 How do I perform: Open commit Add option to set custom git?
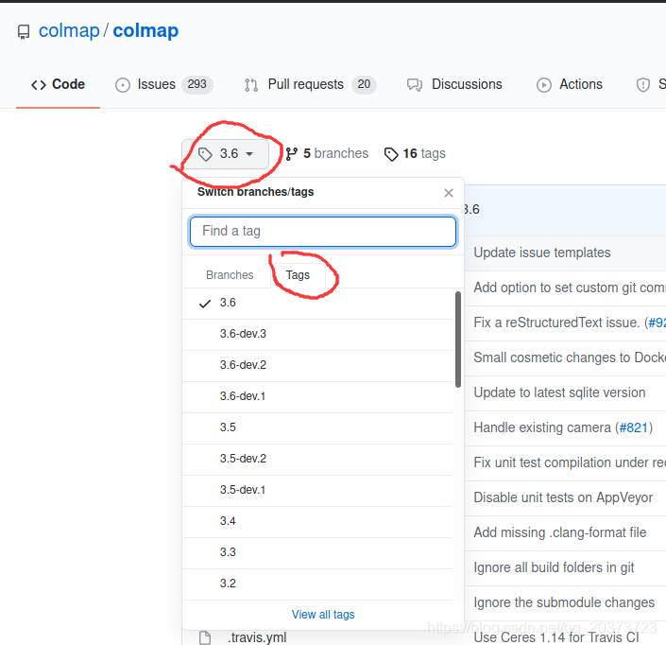[x=570, y=288]
